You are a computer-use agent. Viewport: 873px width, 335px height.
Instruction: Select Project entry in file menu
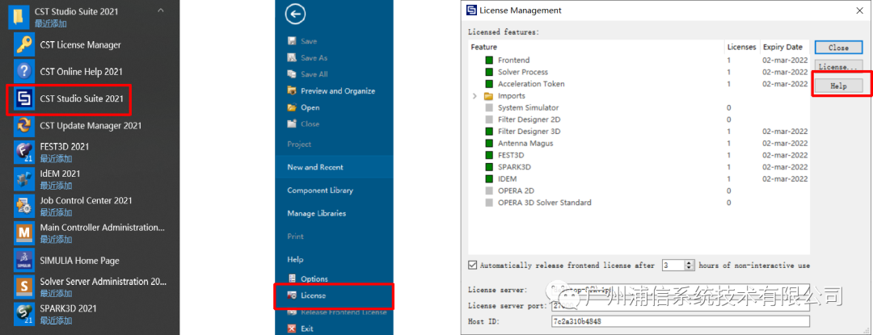click(x=299, y=144)
